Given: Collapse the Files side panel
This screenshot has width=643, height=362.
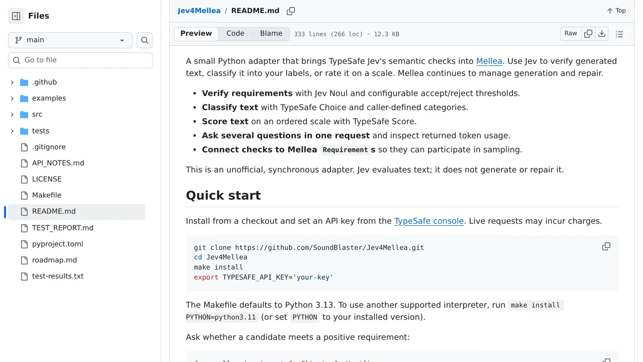Looking at the screenshot, I should pos(16,16).
